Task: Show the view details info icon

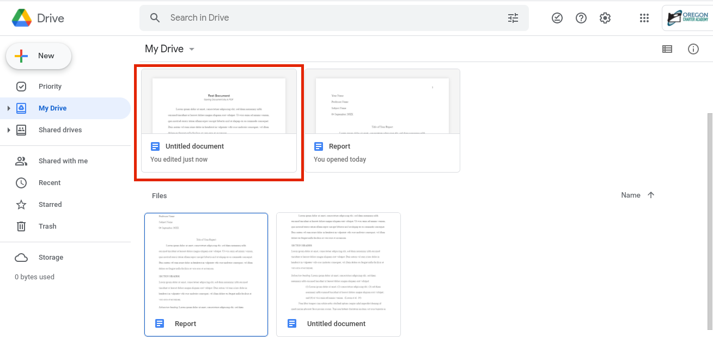Action: click(693, 49)
